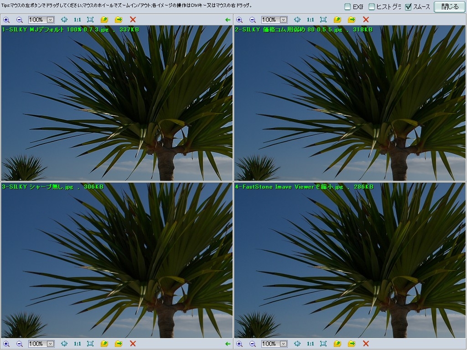Viewport: 467px width, 350px height.
Task: Click green arrow in bottom-left toolbar
Action: (x=228, y=344)
